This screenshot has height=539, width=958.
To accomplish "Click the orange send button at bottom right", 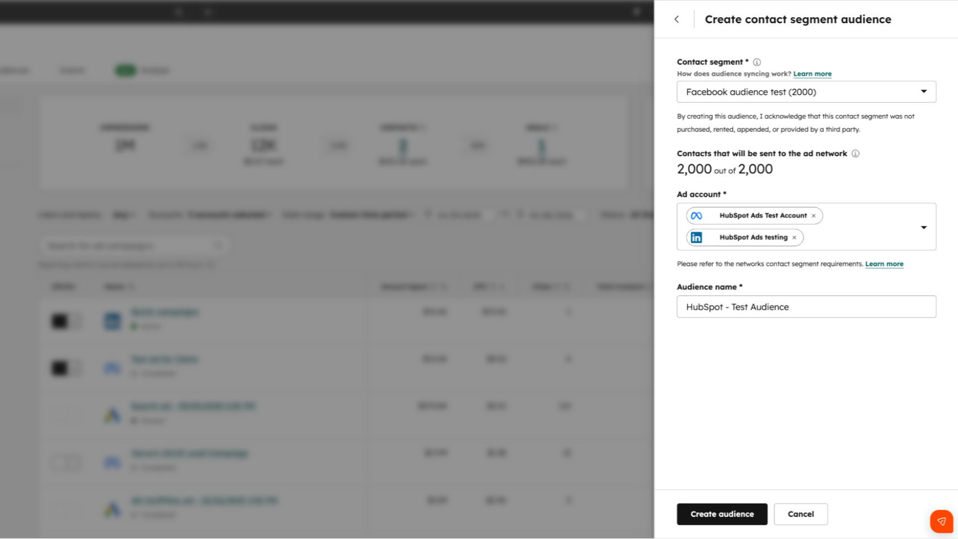I will point(941,521).
